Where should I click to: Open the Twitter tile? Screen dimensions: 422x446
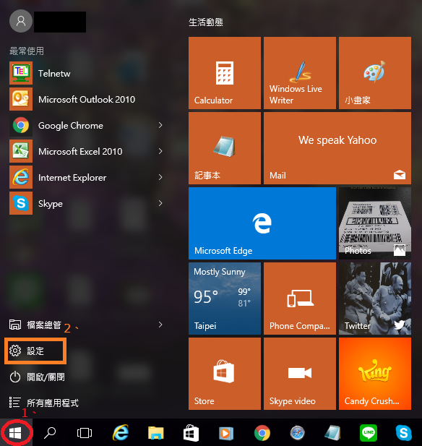(374, 299)
